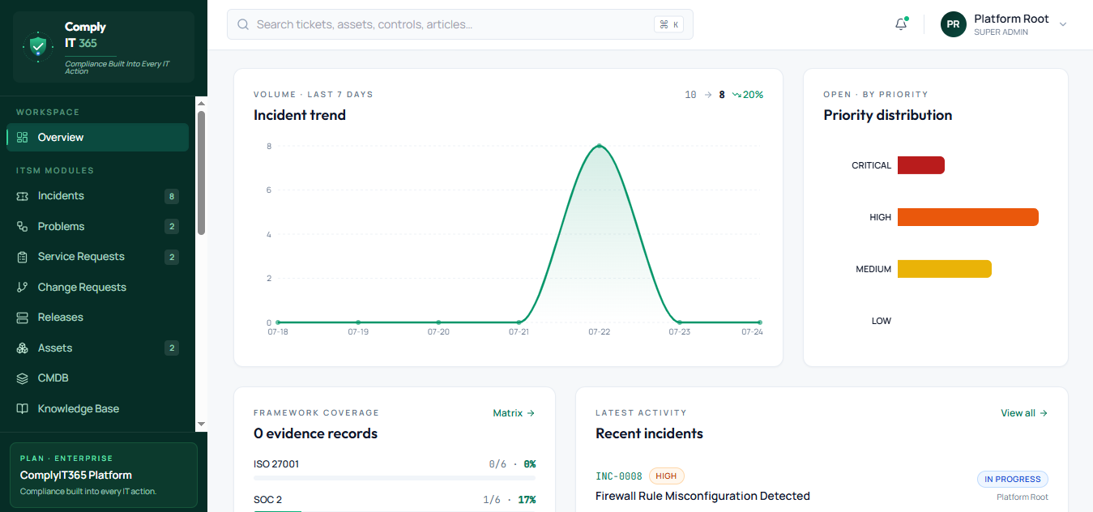Click the Service Requests count badge 2
This screenshot has height=512, width=1093.
171,257
